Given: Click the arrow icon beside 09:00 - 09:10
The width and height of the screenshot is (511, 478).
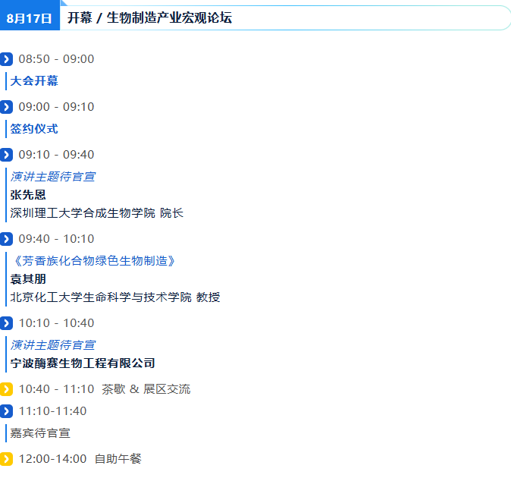Looking at the screenshot, I should pyautogui.click(x=6, y=107).
